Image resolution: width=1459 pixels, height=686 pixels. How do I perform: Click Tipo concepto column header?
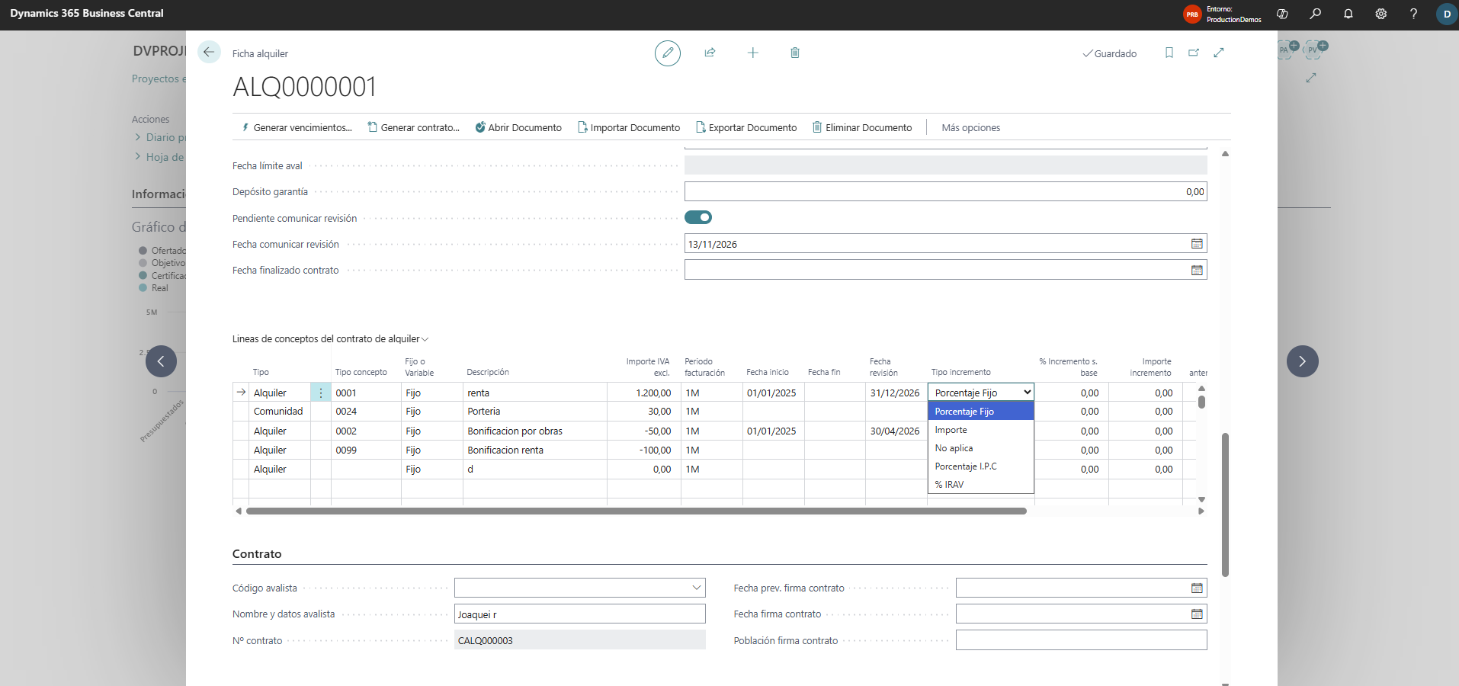tap(361, 372)
